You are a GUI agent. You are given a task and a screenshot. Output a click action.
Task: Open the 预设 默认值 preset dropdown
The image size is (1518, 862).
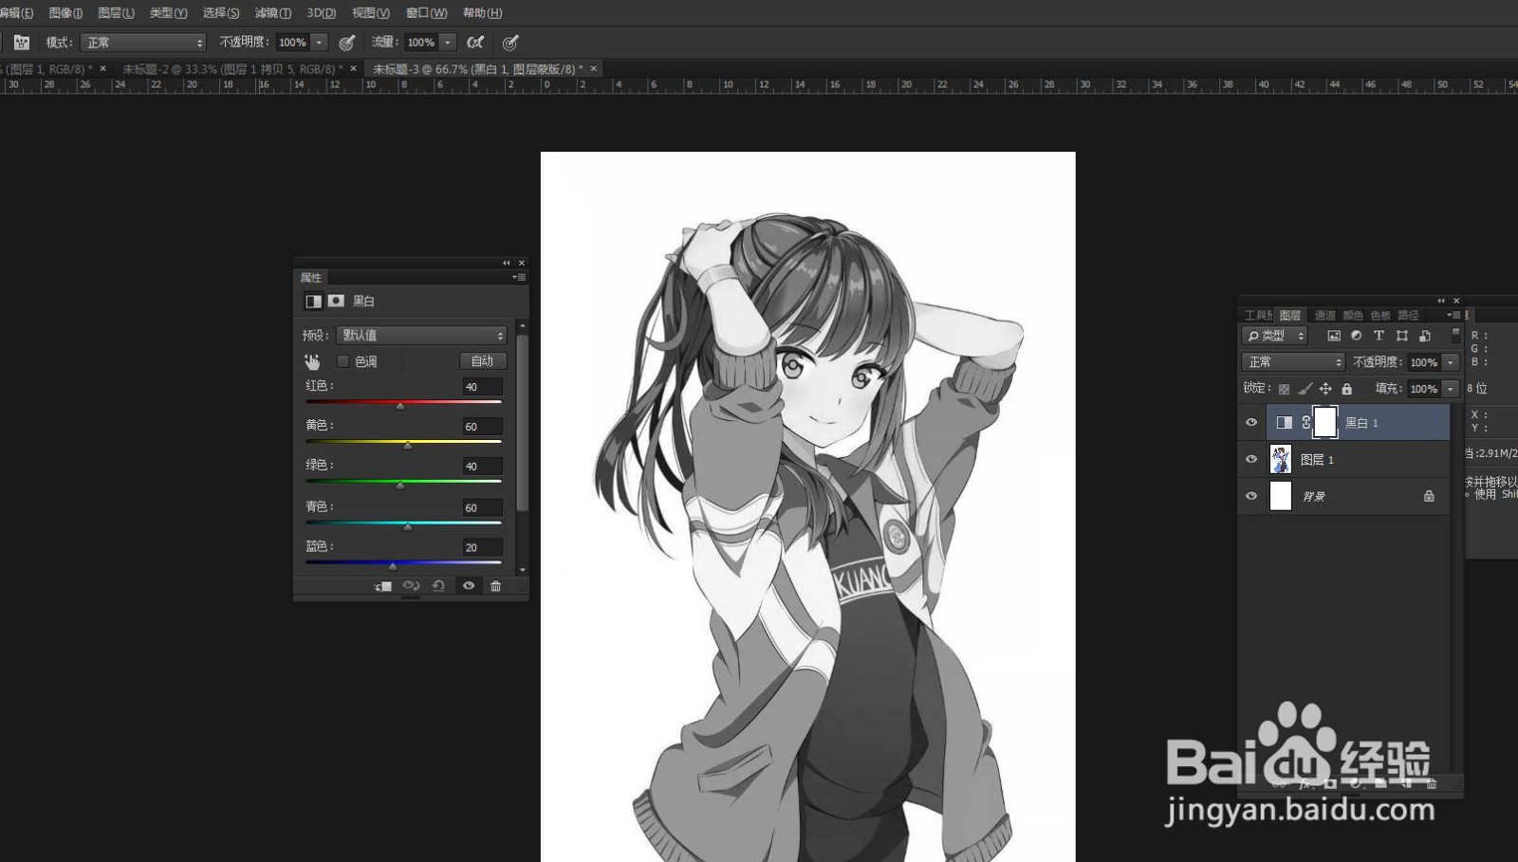click(x=421, y=336)
